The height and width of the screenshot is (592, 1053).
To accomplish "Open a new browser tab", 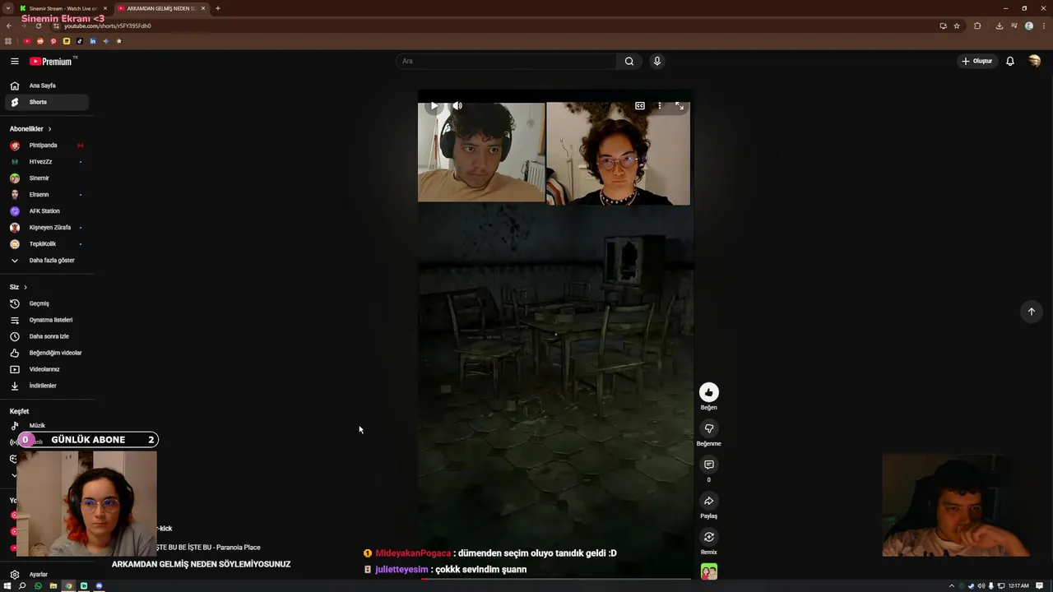I will point(218,8).
